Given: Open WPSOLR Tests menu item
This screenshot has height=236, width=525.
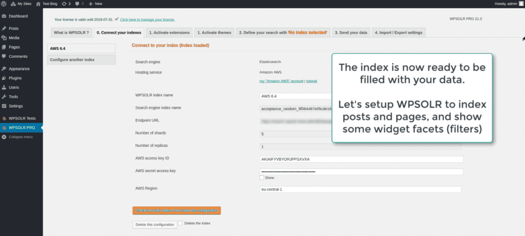Looking at the screenshot, I should click(x=22, y=119).
